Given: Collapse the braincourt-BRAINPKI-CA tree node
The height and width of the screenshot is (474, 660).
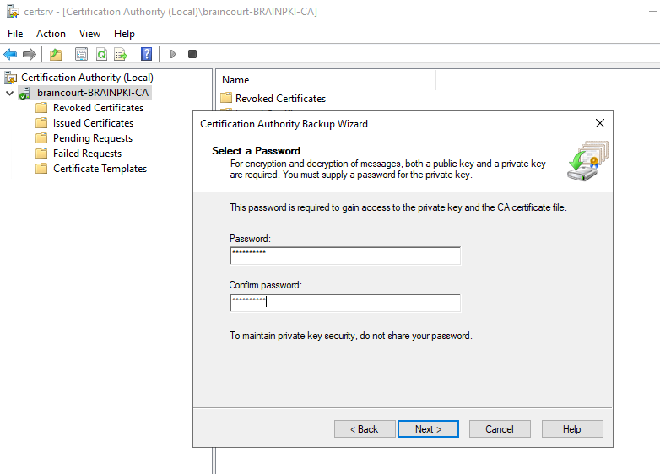Looking at the screenshot, I should pos(9,93).
